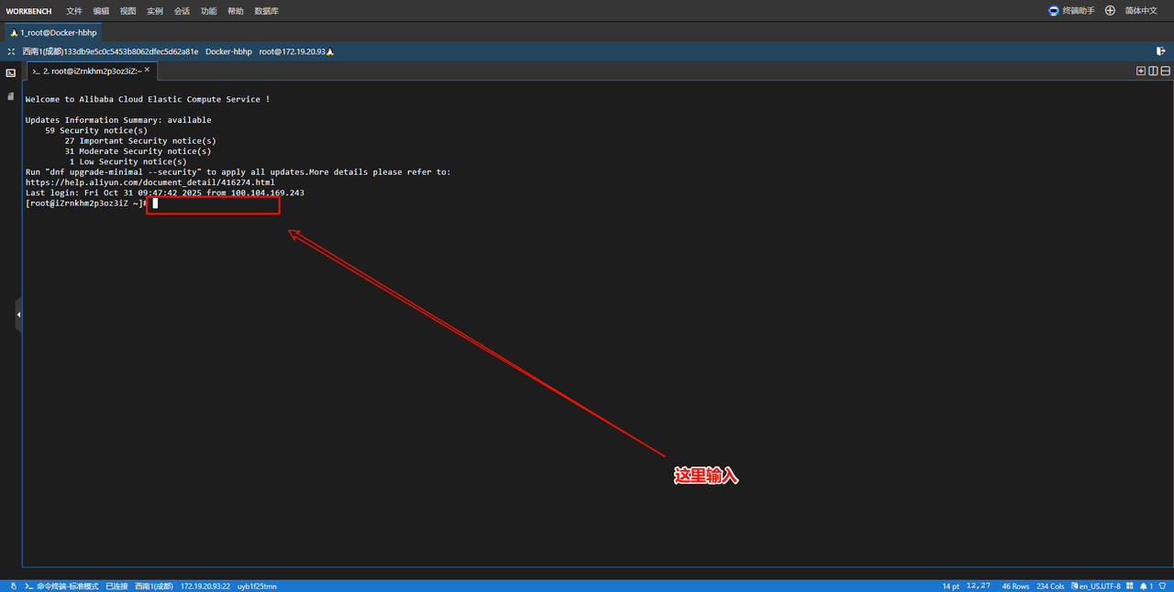Viewport: 1174px width, 592px height.
Task: Open the 简体中文 language dropdown
Action: 1141,11
